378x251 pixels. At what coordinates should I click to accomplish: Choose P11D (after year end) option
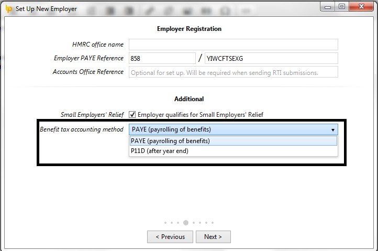(233, 151)
